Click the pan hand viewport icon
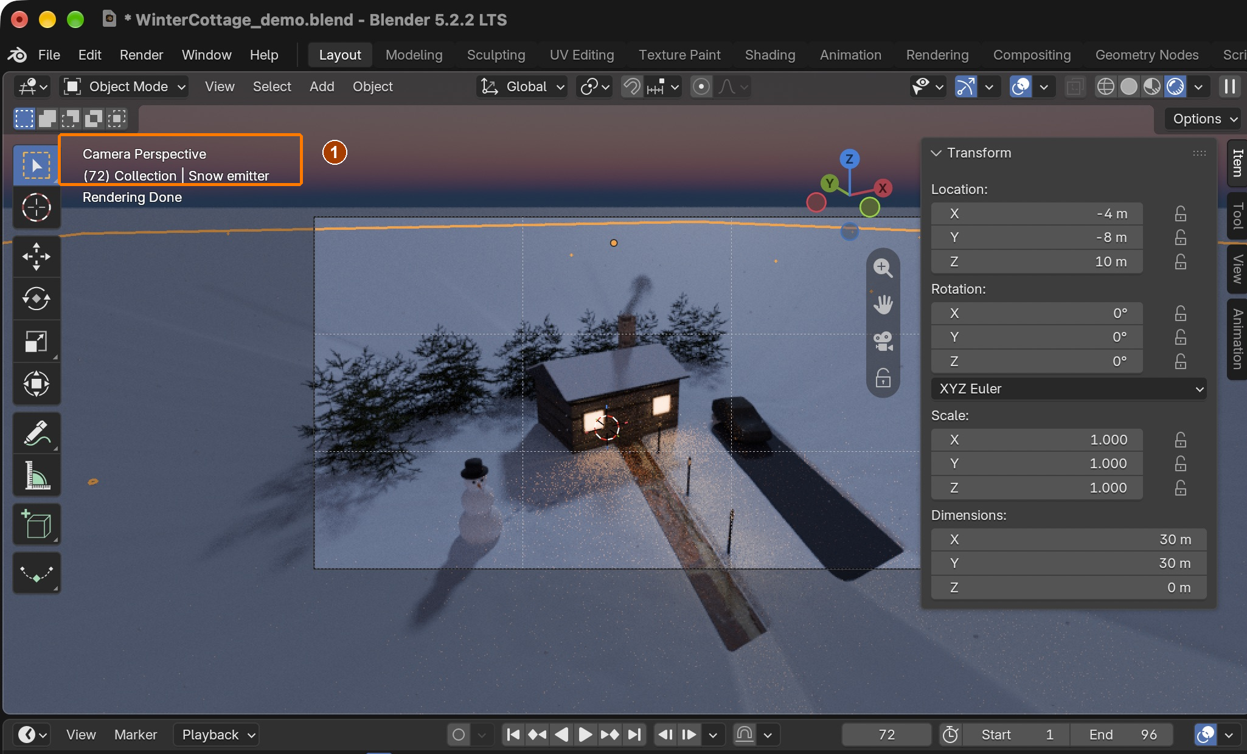1247x754 pixels. (883, 304)
